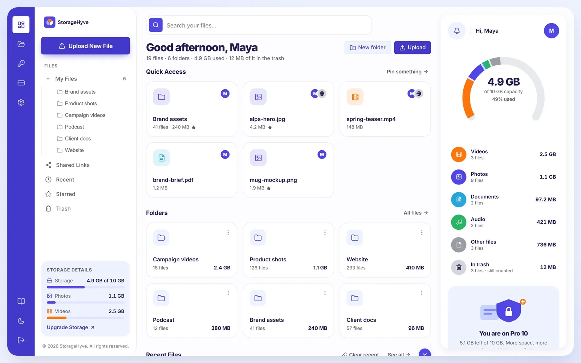The height and width of the screenshot is (363, 581).
Task: Click the star on Brand assets quick card
Action: click(194, 127)
